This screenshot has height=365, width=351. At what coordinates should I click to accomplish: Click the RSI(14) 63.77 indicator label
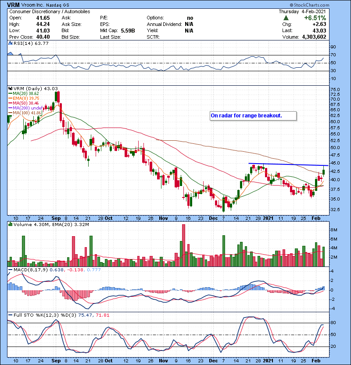31,43
